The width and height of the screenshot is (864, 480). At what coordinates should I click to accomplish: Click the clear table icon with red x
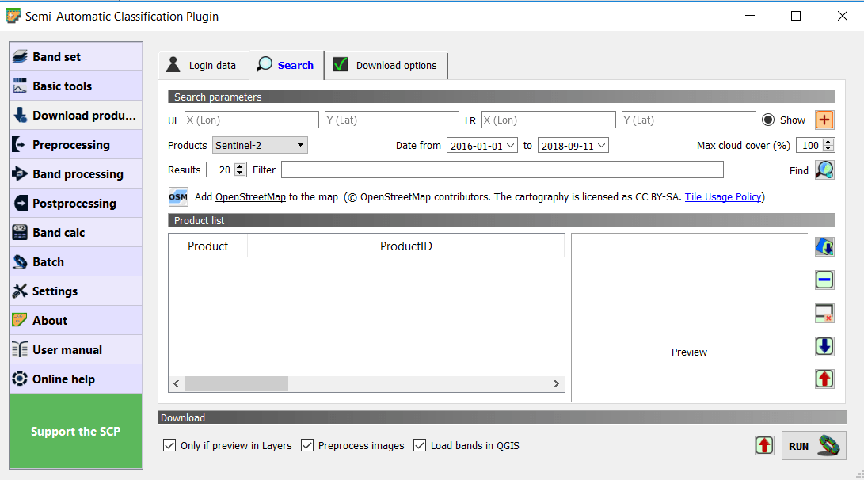[x=824, y=313]
